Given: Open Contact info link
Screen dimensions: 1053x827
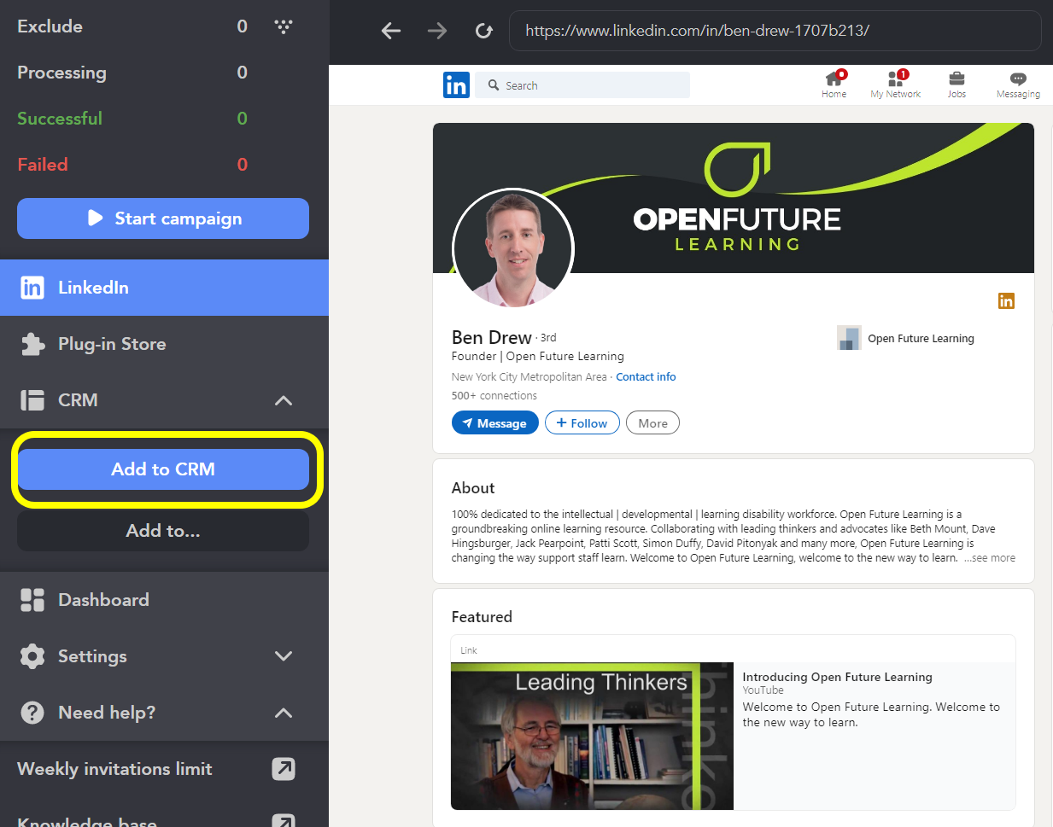Looking at the screenshot, I should click(646, 376).
